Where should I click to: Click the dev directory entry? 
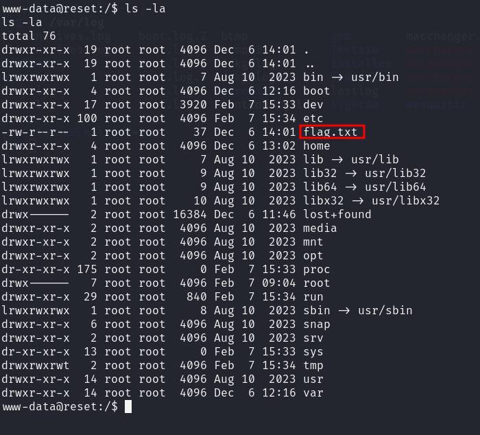[313, 104]
